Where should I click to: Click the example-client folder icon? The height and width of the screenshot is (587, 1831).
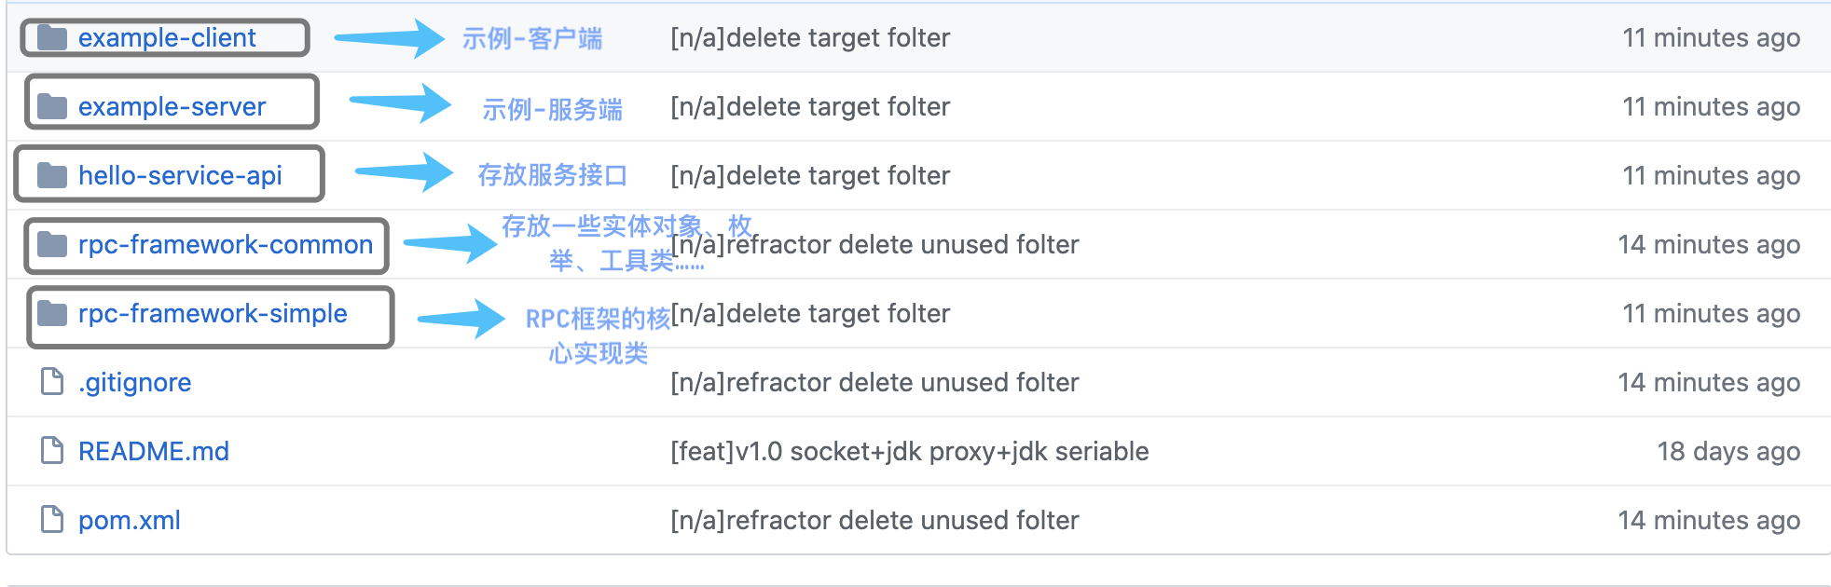click(x=51, y=37)
